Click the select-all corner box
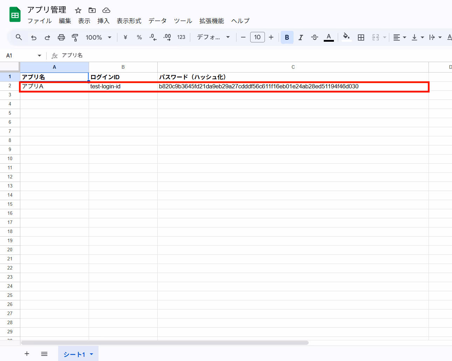Image resolution: width=452 pixels, height=361 pixels. click(10, 67)
